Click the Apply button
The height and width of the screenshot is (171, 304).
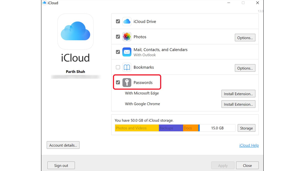[223, 165]
